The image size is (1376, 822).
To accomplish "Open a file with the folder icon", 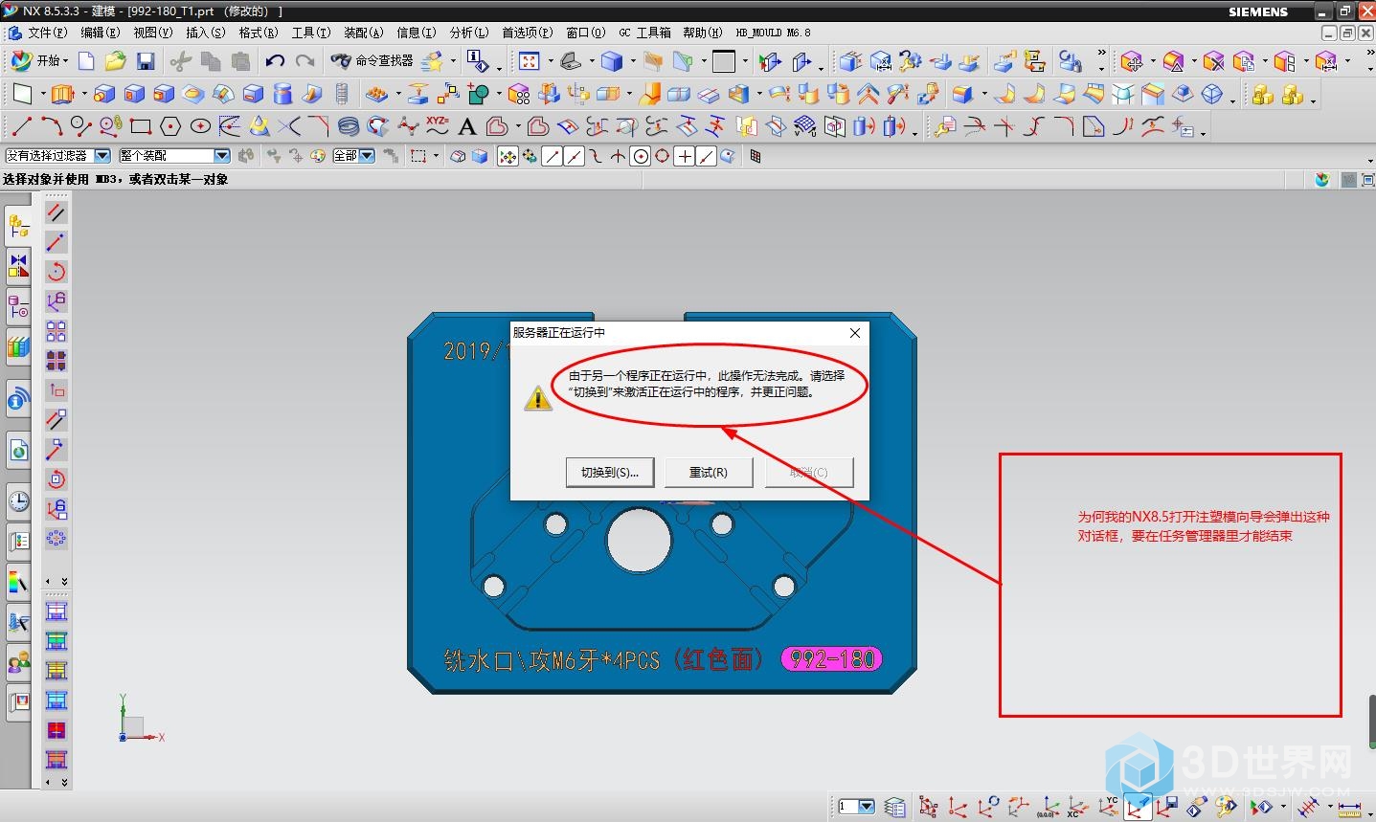I will [x=116, y=61].
